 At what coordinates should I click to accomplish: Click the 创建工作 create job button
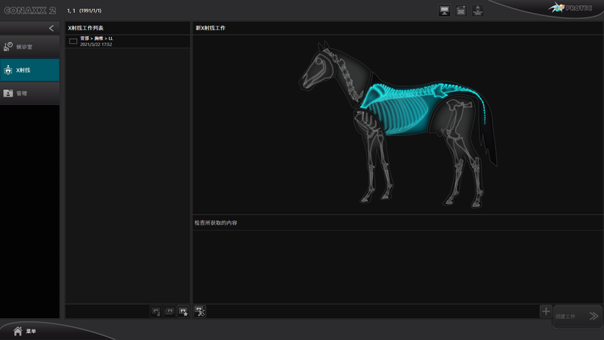578,317
